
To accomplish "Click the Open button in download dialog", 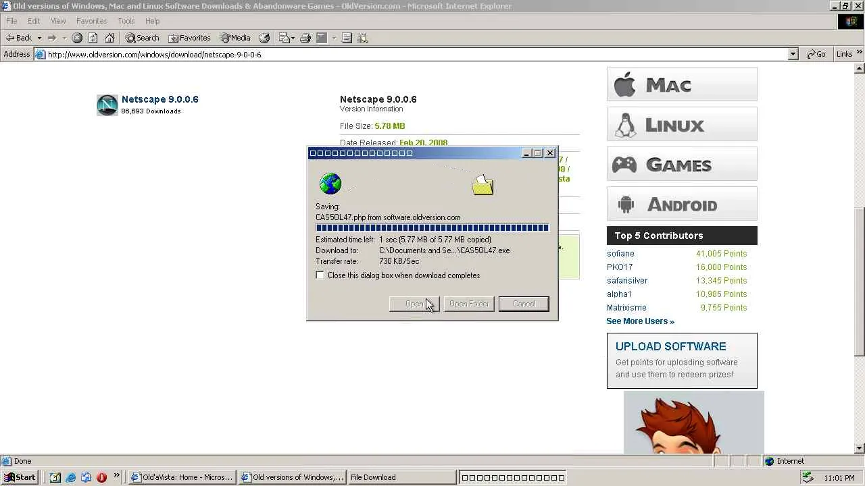I will tap(414, 304).
